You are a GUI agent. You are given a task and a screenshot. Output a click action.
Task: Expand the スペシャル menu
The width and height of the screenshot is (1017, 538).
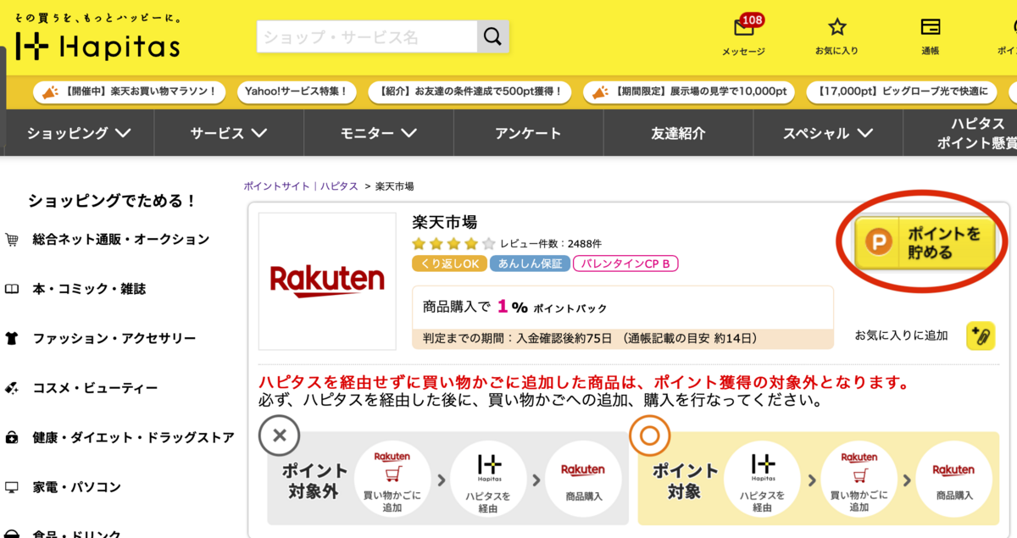828,133
